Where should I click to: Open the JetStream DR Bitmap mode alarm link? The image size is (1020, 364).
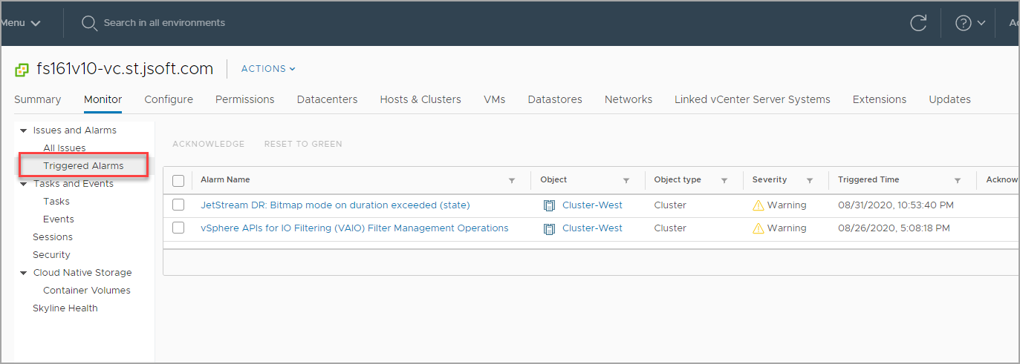pos(335,205)
